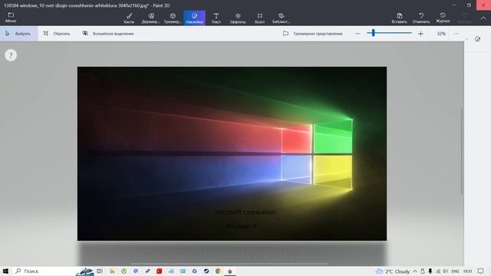Click the 19:31 taskbar clock
491x276 pixels.
467,271
